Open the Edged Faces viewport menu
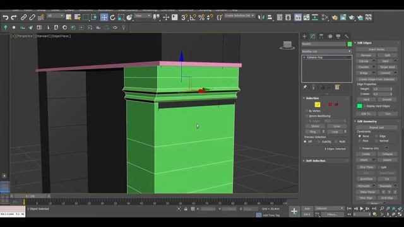The image size is (404, 227). 61,37
